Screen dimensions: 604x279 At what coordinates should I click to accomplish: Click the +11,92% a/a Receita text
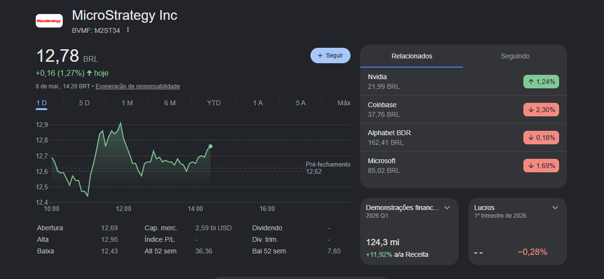[x=397, y=254]
